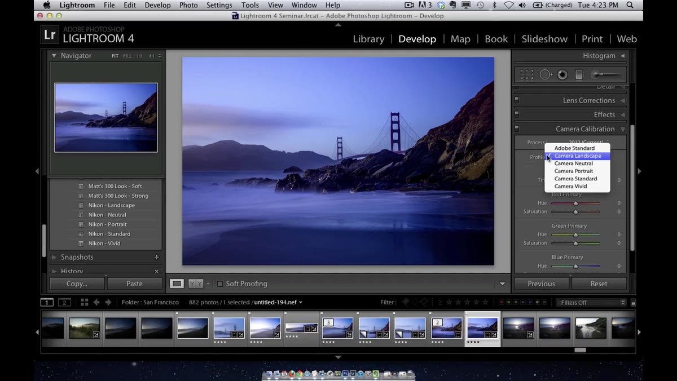Adjust Red Primary Hue slider
The image size is (677, 381).
575,203
